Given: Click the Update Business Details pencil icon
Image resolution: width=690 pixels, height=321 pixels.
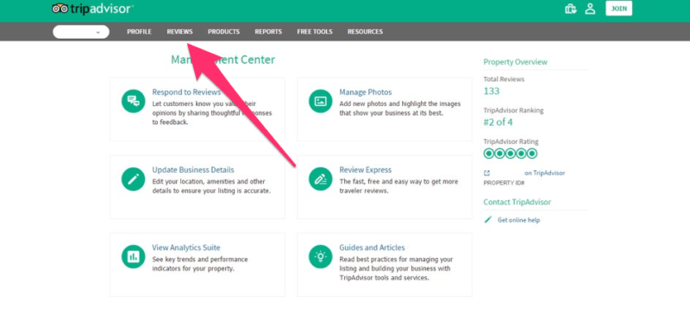Looking at the screenshot, I should pyautogui.click(x=134, y=179).
